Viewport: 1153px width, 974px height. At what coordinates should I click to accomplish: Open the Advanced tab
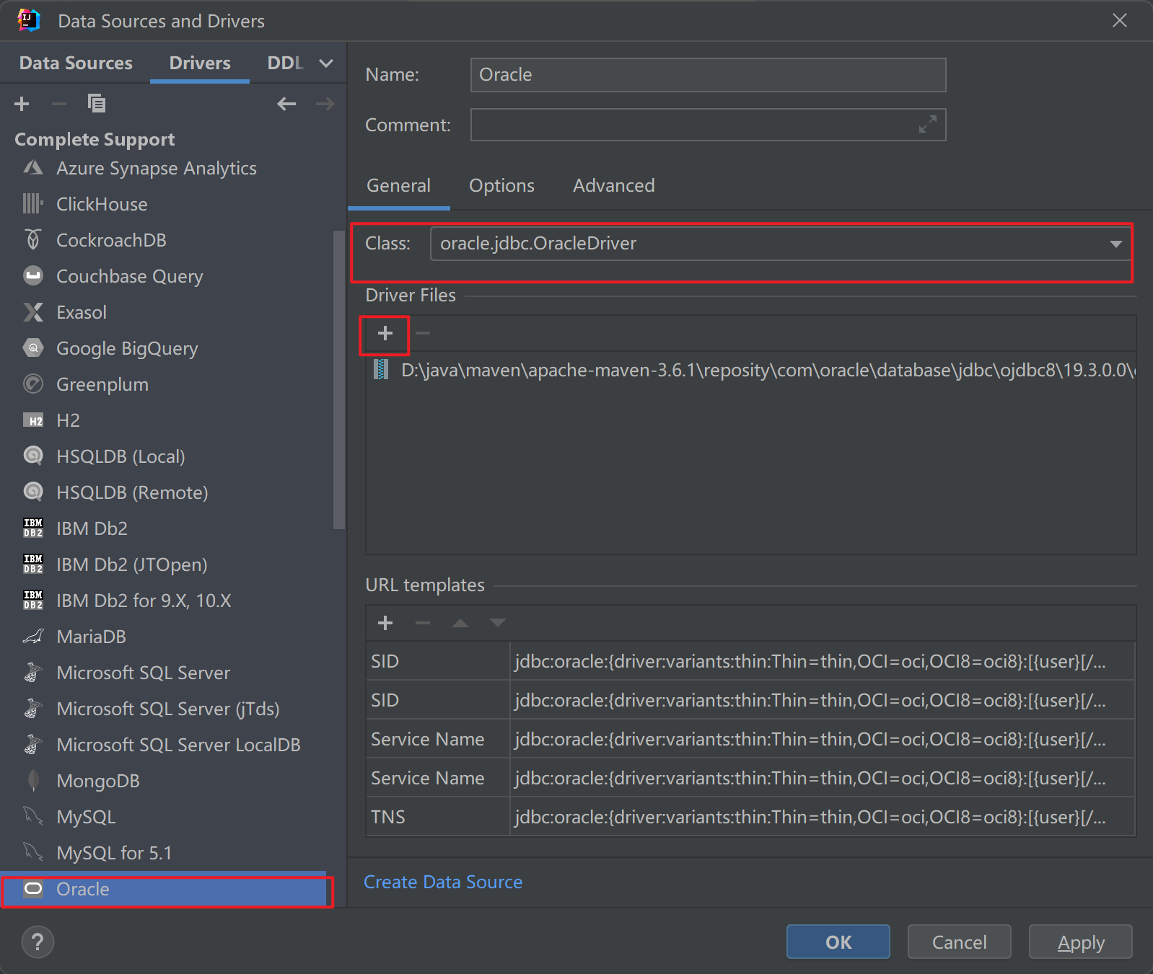pos(614,186)
